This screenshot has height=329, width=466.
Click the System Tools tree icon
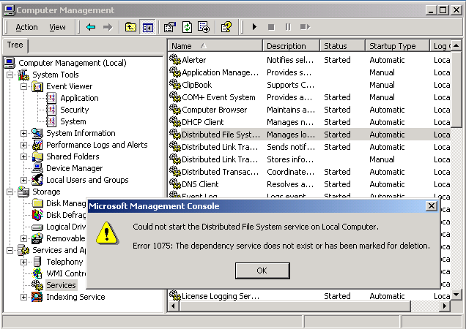[23, 75]
